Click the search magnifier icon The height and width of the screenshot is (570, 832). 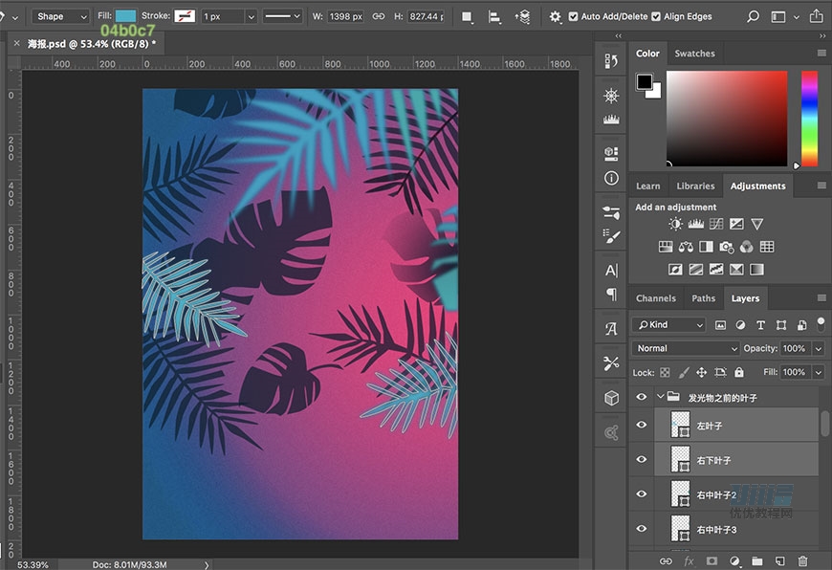pos(753,16)
